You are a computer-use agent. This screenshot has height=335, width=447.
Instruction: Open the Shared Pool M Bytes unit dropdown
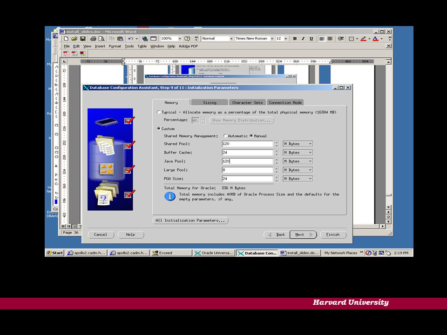[x=298, y=144]
